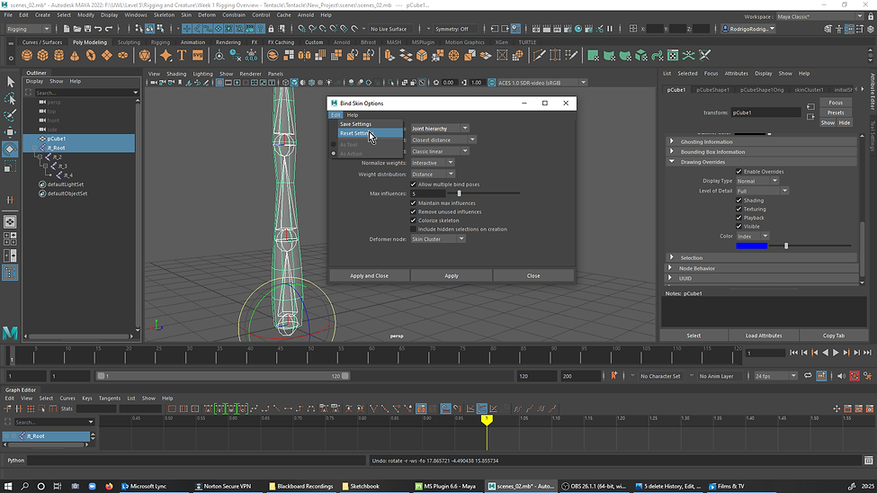Select the pCubeShape1 attribute tab
The image size is (877, 493).
(x=712, y=90)
